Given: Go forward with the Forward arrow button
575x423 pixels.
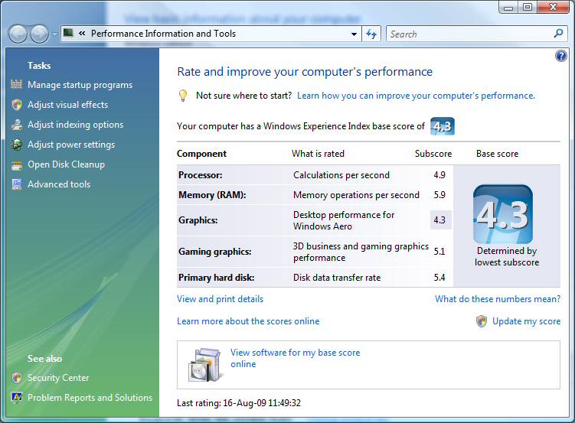Looking at the screenshot, I should tap(39, 34).
